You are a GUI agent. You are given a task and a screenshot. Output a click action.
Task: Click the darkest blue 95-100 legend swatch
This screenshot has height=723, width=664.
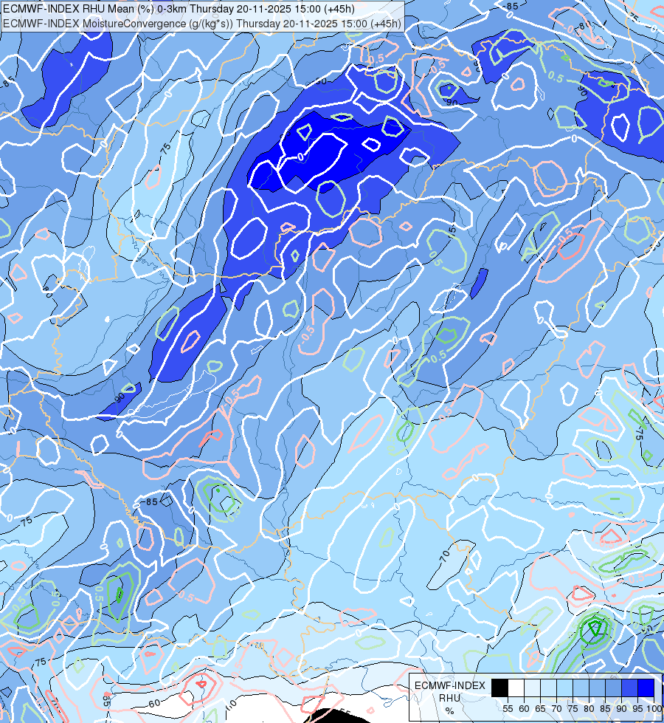646,688
